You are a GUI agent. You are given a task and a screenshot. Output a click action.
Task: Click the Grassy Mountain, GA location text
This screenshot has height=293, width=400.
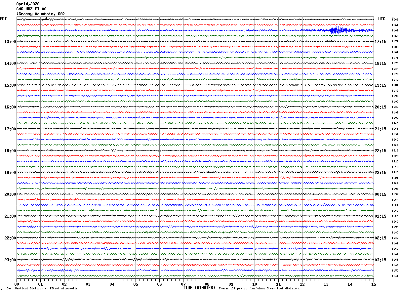click(x=41, y=14)
